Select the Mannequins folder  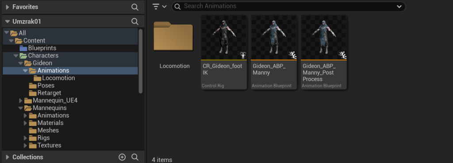(50, 108)
